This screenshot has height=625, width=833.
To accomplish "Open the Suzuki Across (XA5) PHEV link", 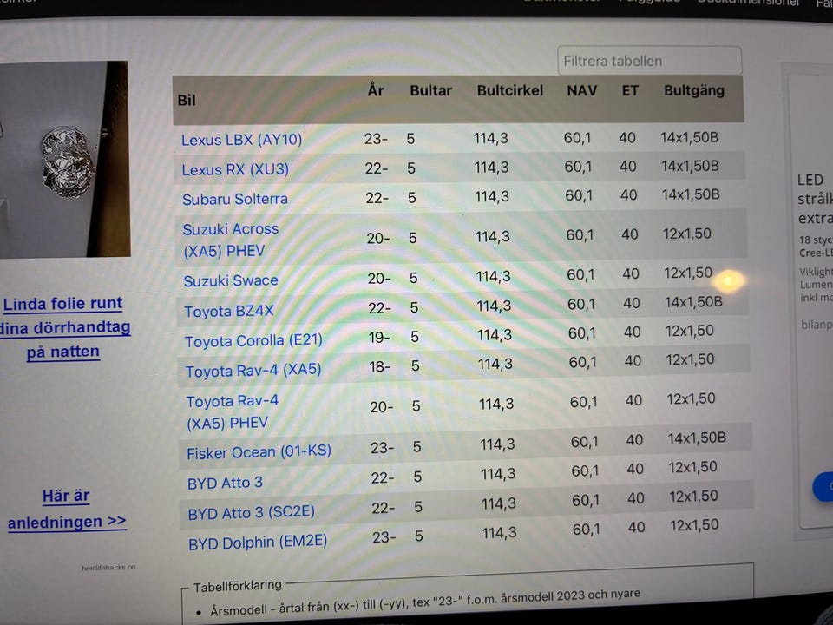I will click(x=231, y=240).
